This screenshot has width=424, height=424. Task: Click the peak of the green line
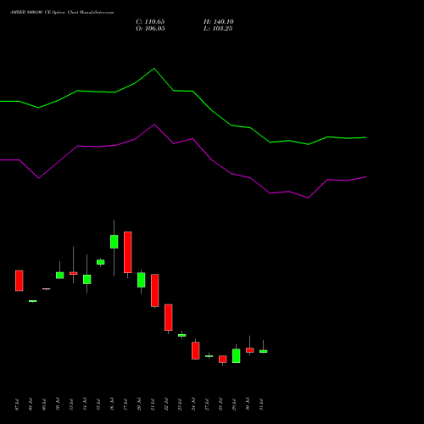click(x=154, y=69)
